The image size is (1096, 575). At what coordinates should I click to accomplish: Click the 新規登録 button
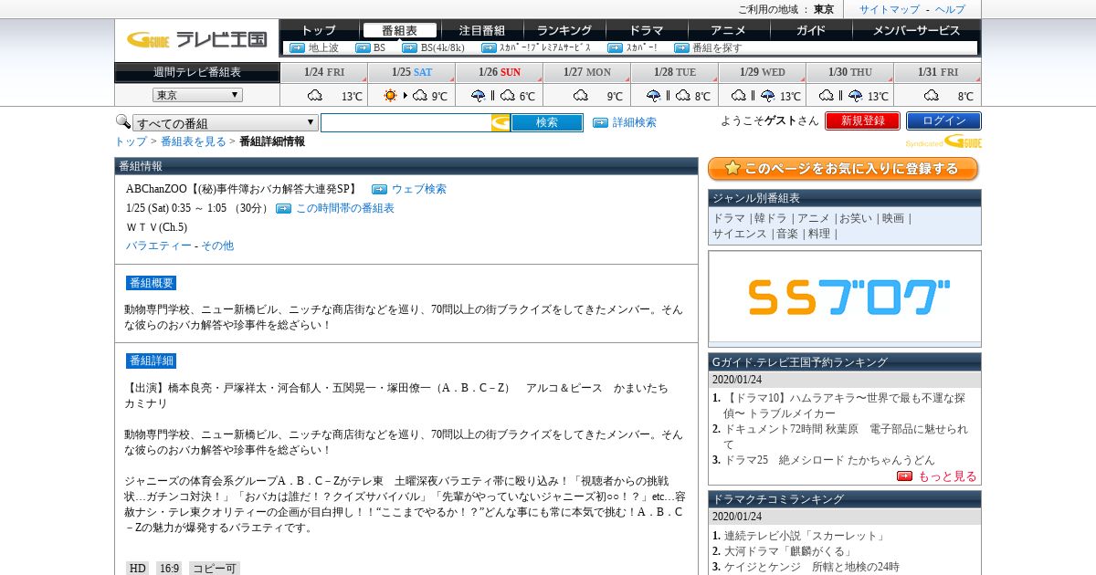862,120
